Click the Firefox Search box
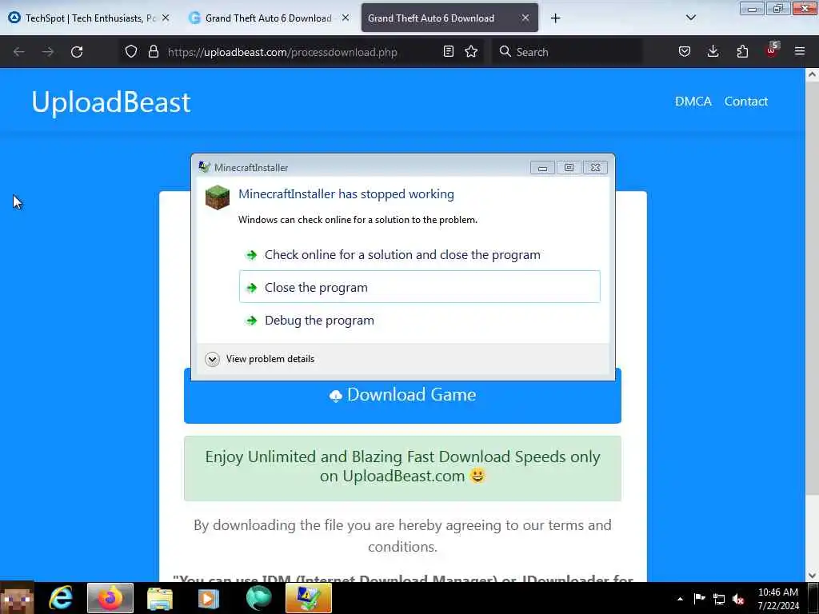 pos(567,52)
